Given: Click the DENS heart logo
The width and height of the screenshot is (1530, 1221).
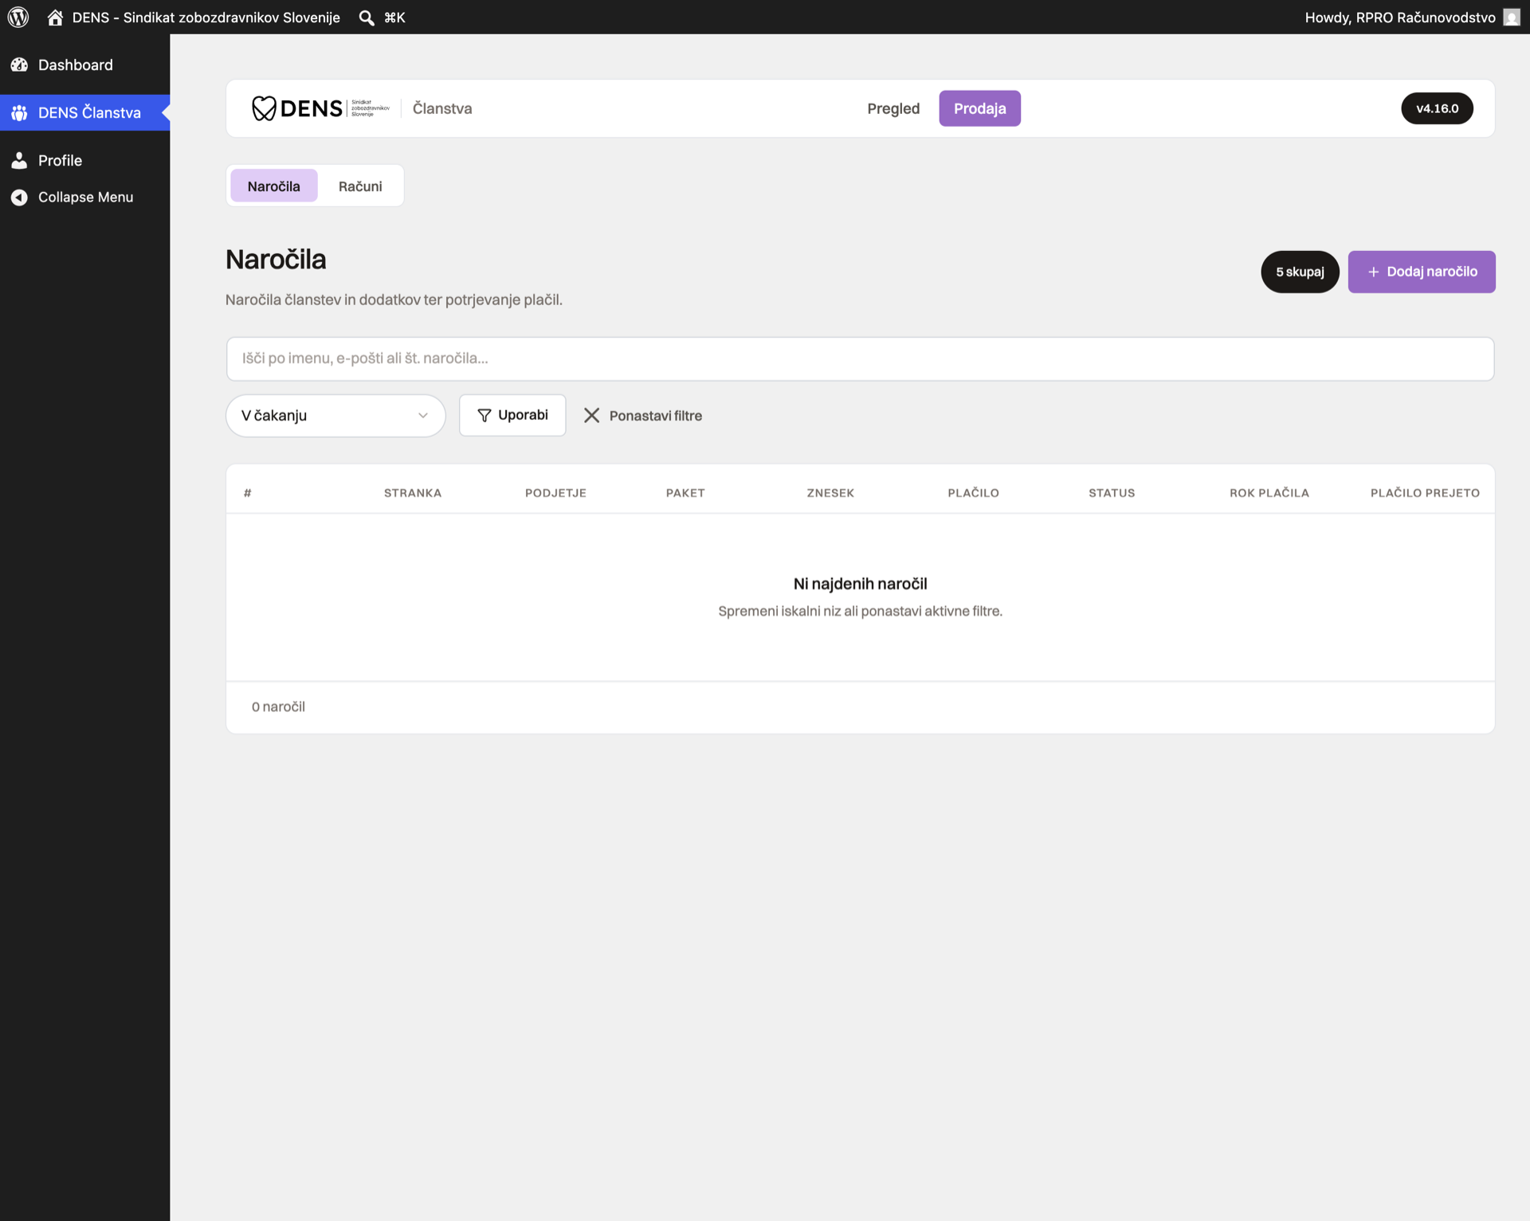Looking at the screenshot, I should tap(264, 108).
